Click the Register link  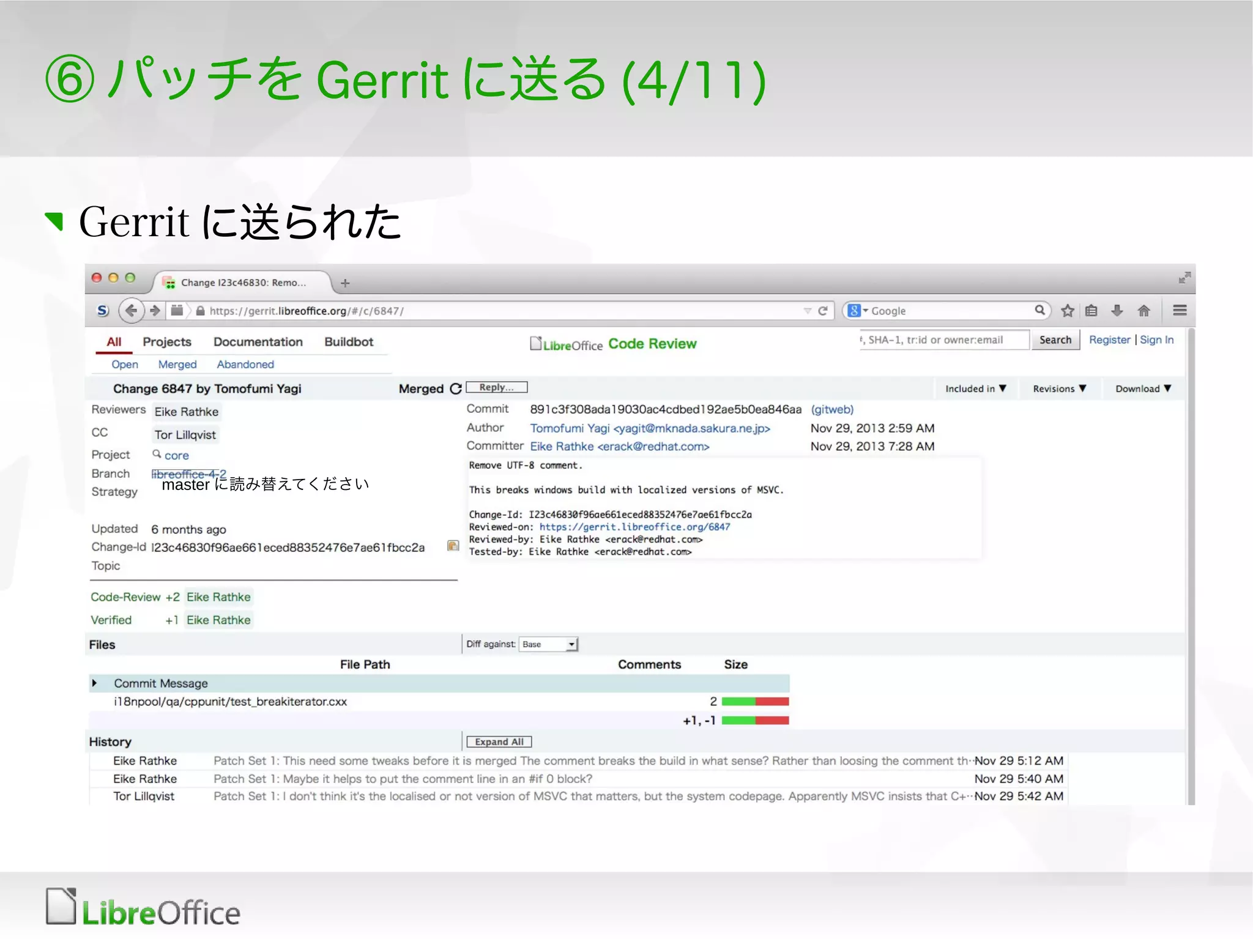[x=1110, y=340]
